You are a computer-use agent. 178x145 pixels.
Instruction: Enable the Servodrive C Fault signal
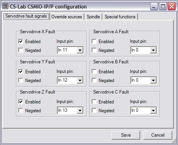pyautogui.click(x=94, y=101)
